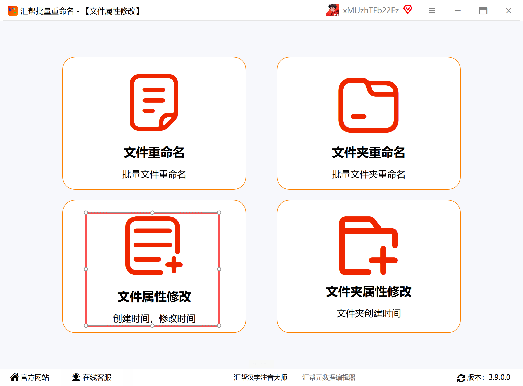Open 汇帮元数据编辑器 link
Image resolution: width=523 pixels, height=386 pixels.
coord(329,377)
